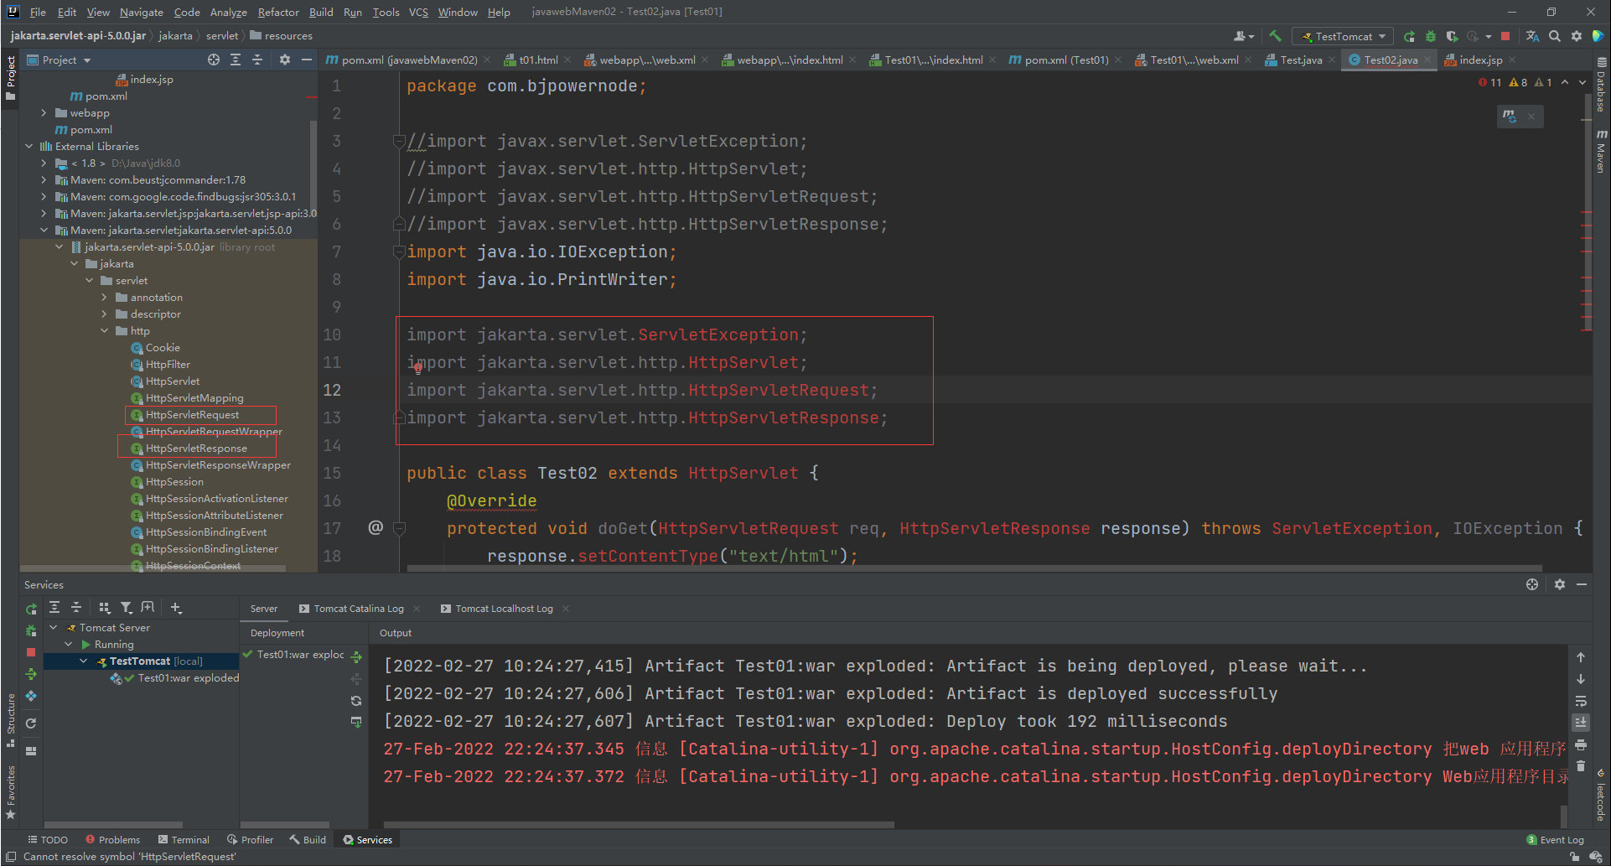The width and height of the screenshot is (1611, 866).
Task: Open the TestTomcat run configuration dropdown
Action: click(x=1344, y=36)
